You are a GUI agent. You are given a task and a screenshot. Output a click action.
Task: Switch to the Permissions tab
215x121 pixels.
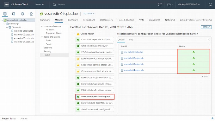[x=89, y=20]
